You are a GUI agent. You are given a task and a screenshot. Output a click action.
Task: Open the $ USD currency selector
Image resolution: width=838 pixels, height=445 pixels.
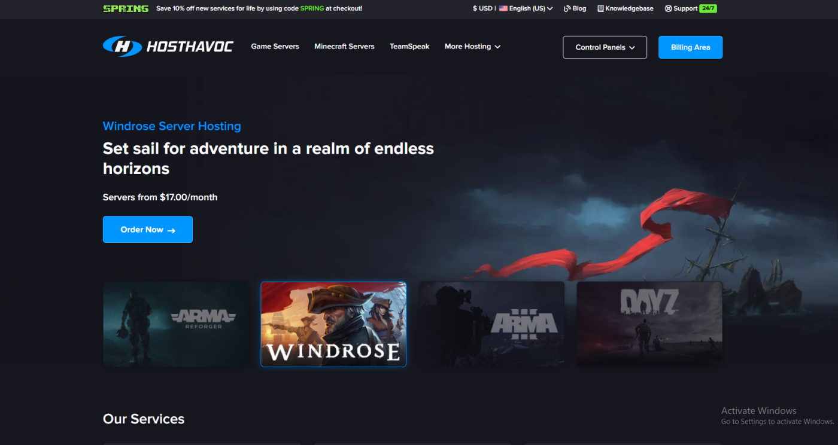[x=482, y=8]
